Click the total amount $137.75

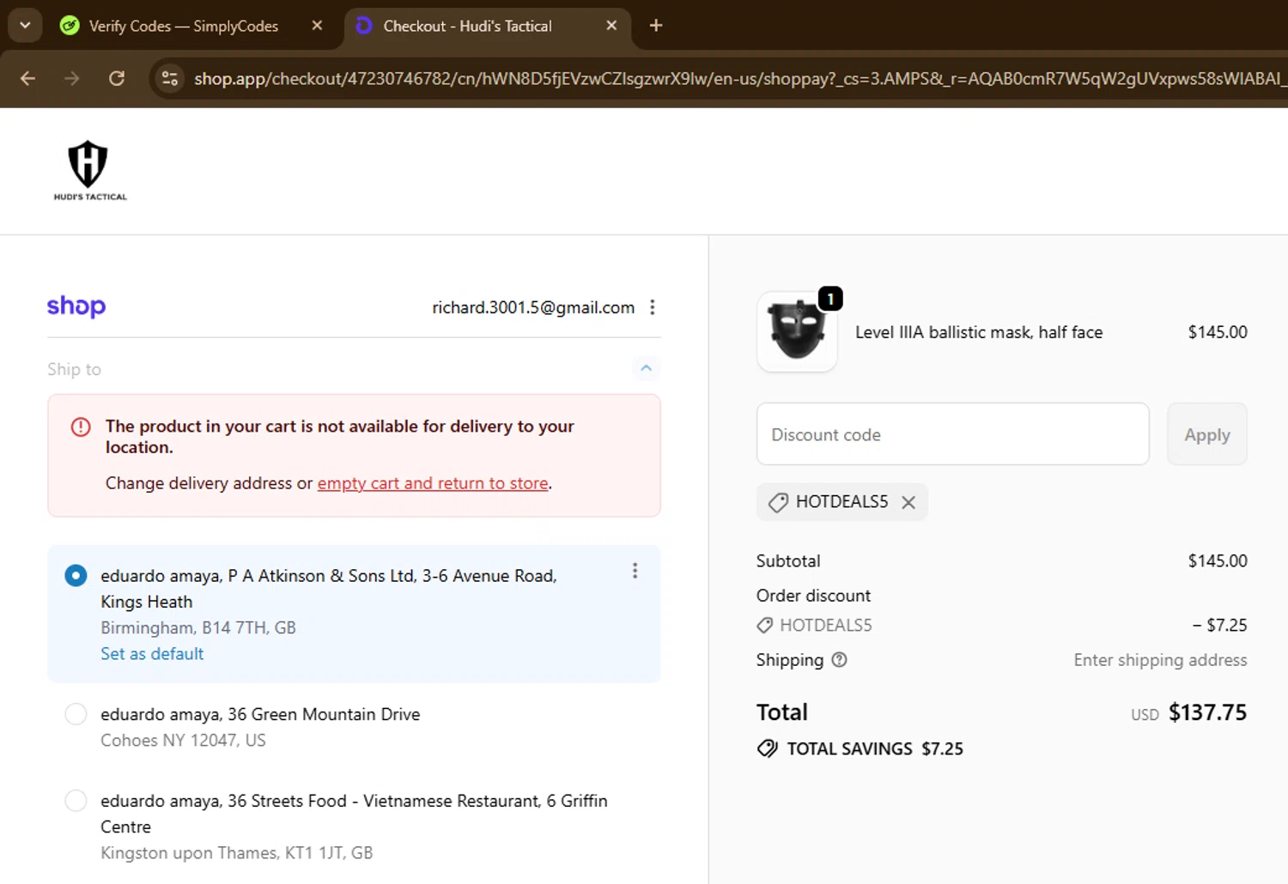1207,712
